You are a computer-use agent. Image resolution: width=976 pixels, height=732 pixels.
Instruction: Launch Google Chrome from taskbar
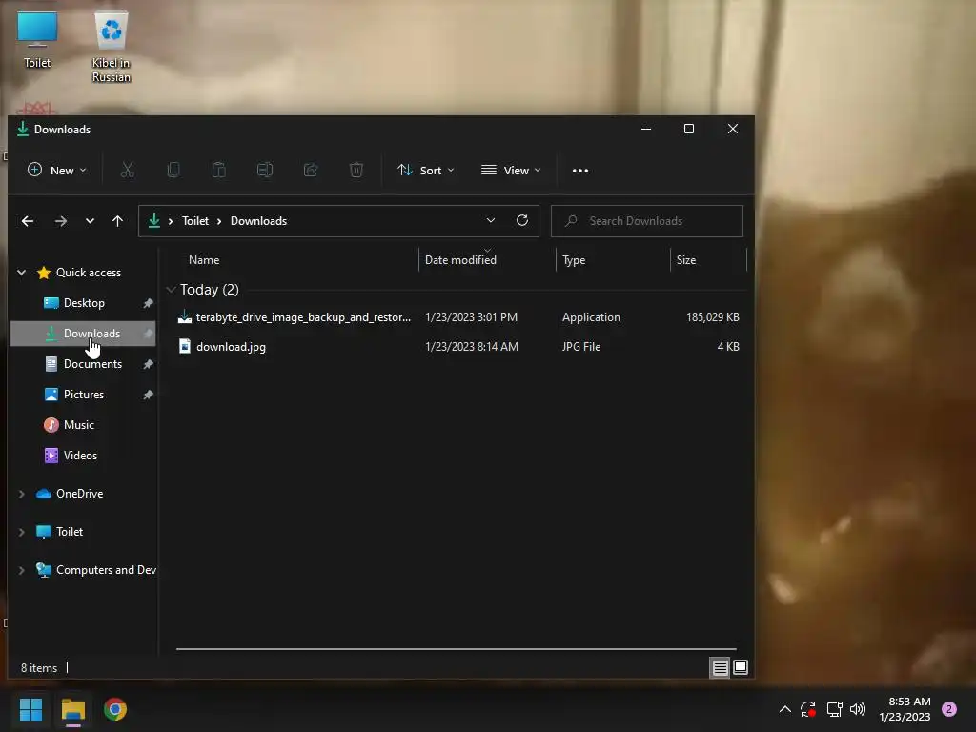point(115,709)
